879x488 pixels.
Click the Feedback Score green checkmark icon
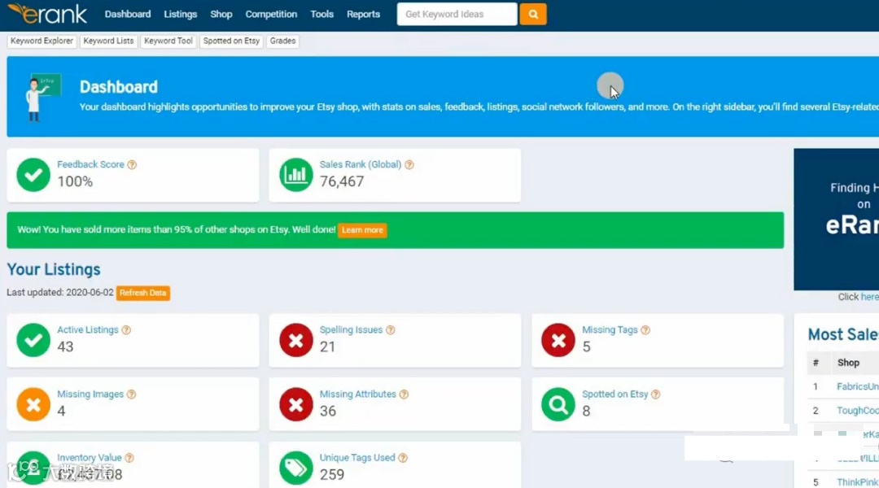point(33,175)
